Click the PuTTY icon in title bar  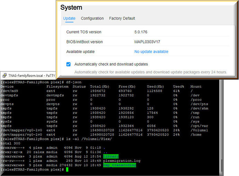click(5, 75)
